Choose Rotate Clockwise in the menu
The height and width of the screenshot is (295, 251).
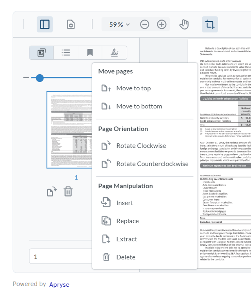click(145, 146)
